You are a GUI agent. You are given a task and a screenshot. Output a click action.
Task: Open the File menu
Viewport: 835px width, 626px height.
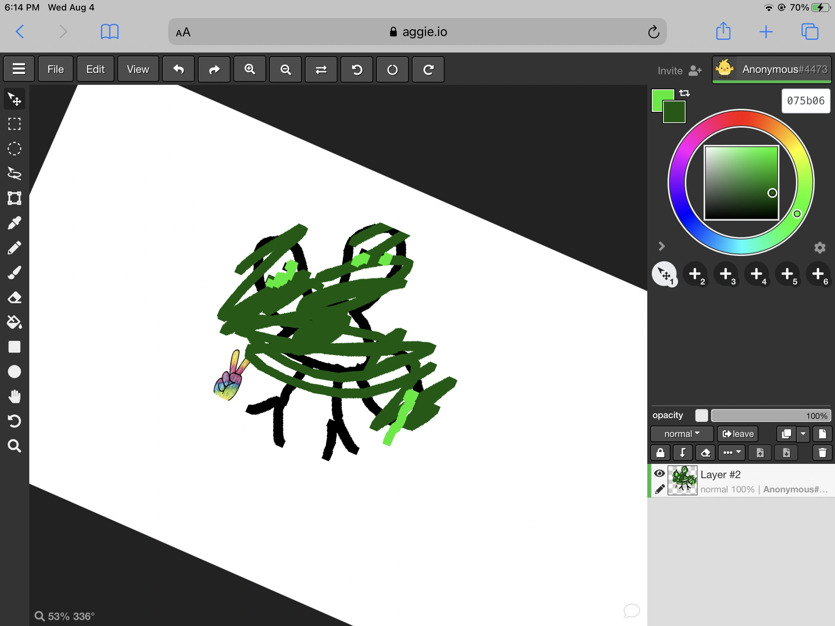point(56,69)
